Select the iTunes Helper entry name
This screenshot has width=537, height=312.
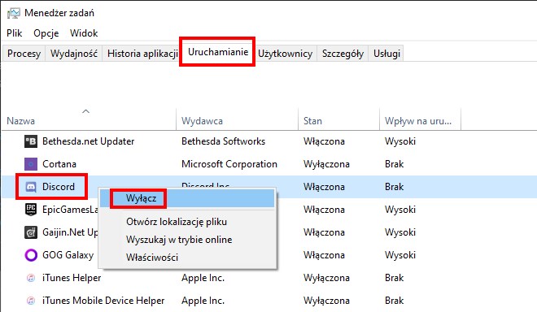pyautogui.click(x=72, y=278)
